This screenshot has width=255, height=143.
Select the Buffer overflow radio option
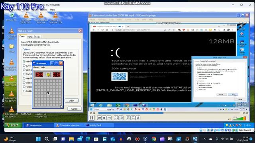pyautogui.click(x=24, y=66)
